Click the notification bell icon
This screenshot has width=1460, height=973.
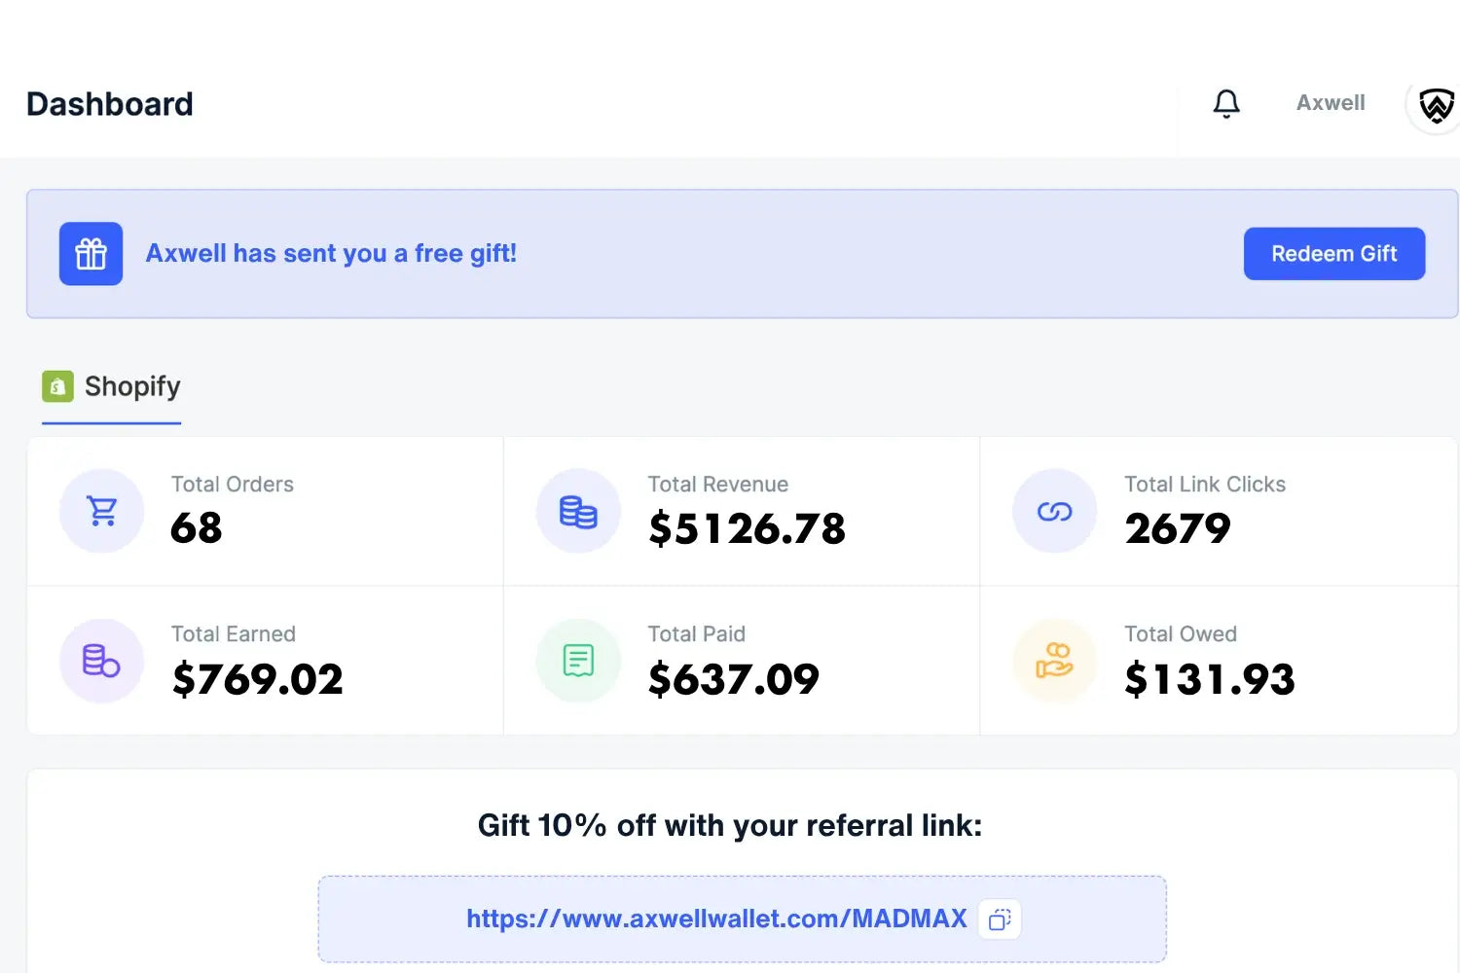[1226, 103]
